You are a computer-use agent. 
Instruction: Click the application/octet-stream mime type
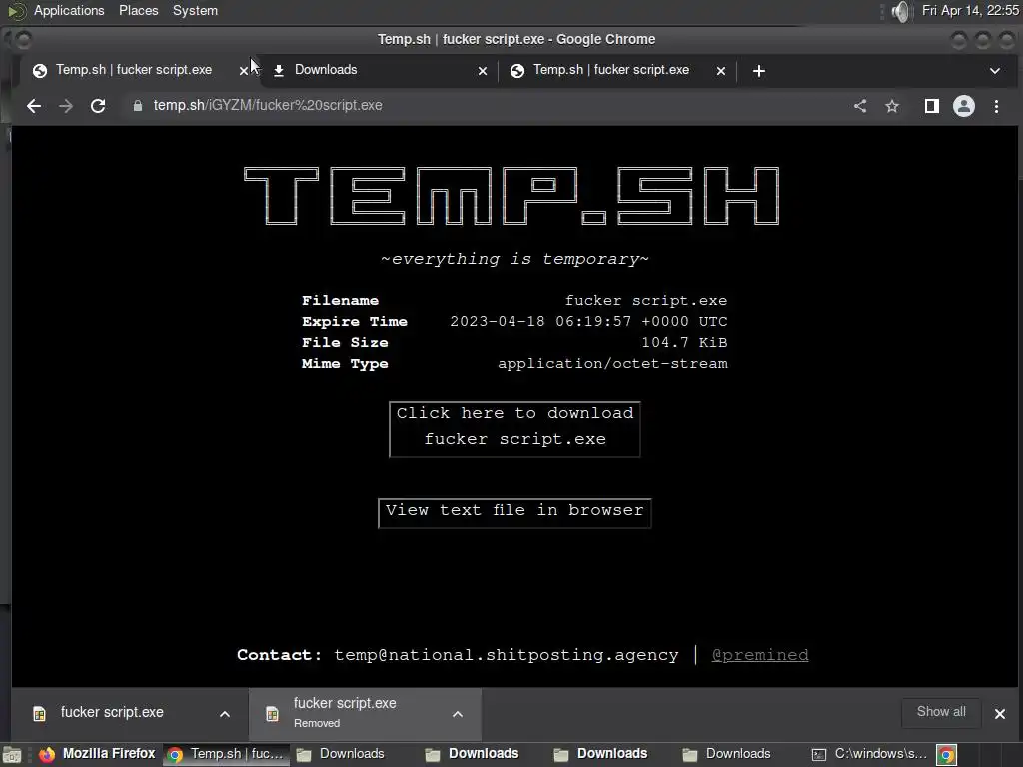pyautogui.click(x=612, y=363)
